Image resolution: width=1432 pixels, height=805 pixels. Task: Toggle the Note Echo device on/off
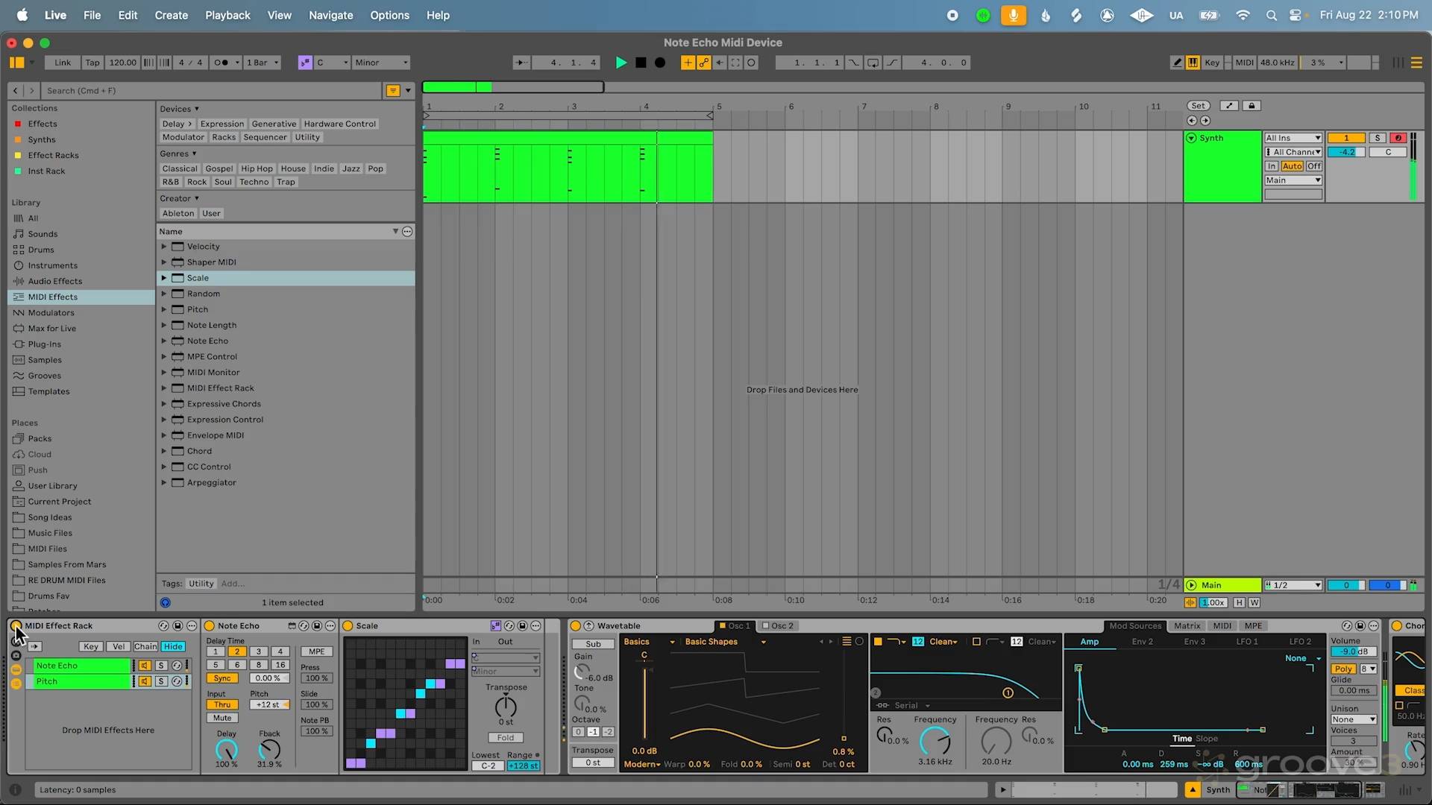pyautogui.click(x=210, y=626)
